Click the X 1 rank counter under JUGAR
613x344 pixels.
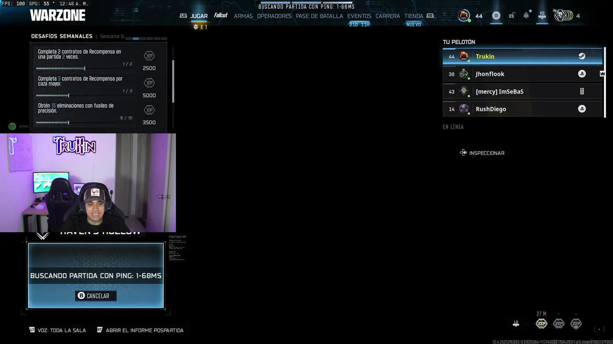(204, 27)
